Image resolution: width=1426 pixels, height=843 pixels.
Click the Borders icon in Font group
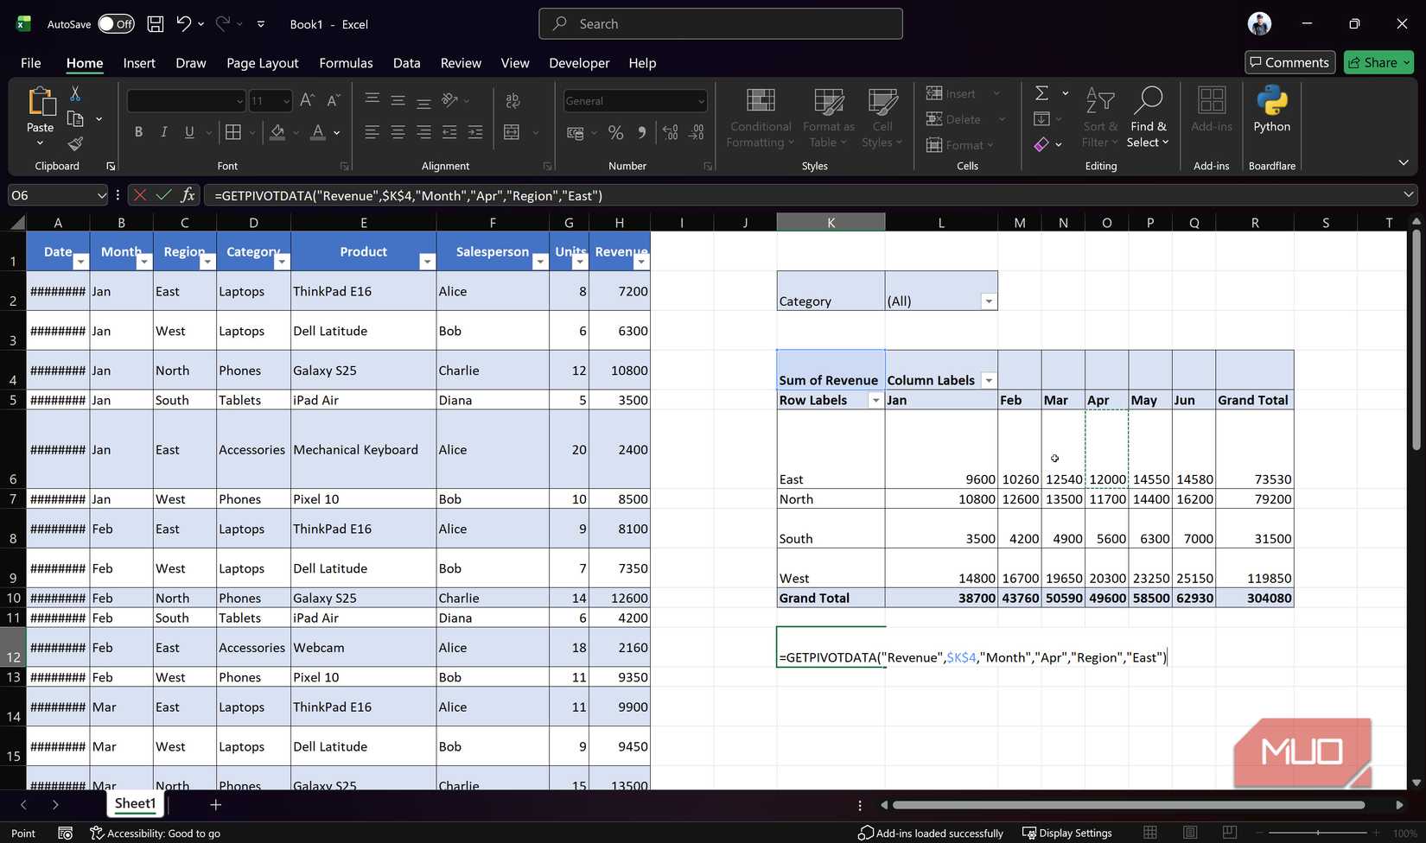(233, 132)
